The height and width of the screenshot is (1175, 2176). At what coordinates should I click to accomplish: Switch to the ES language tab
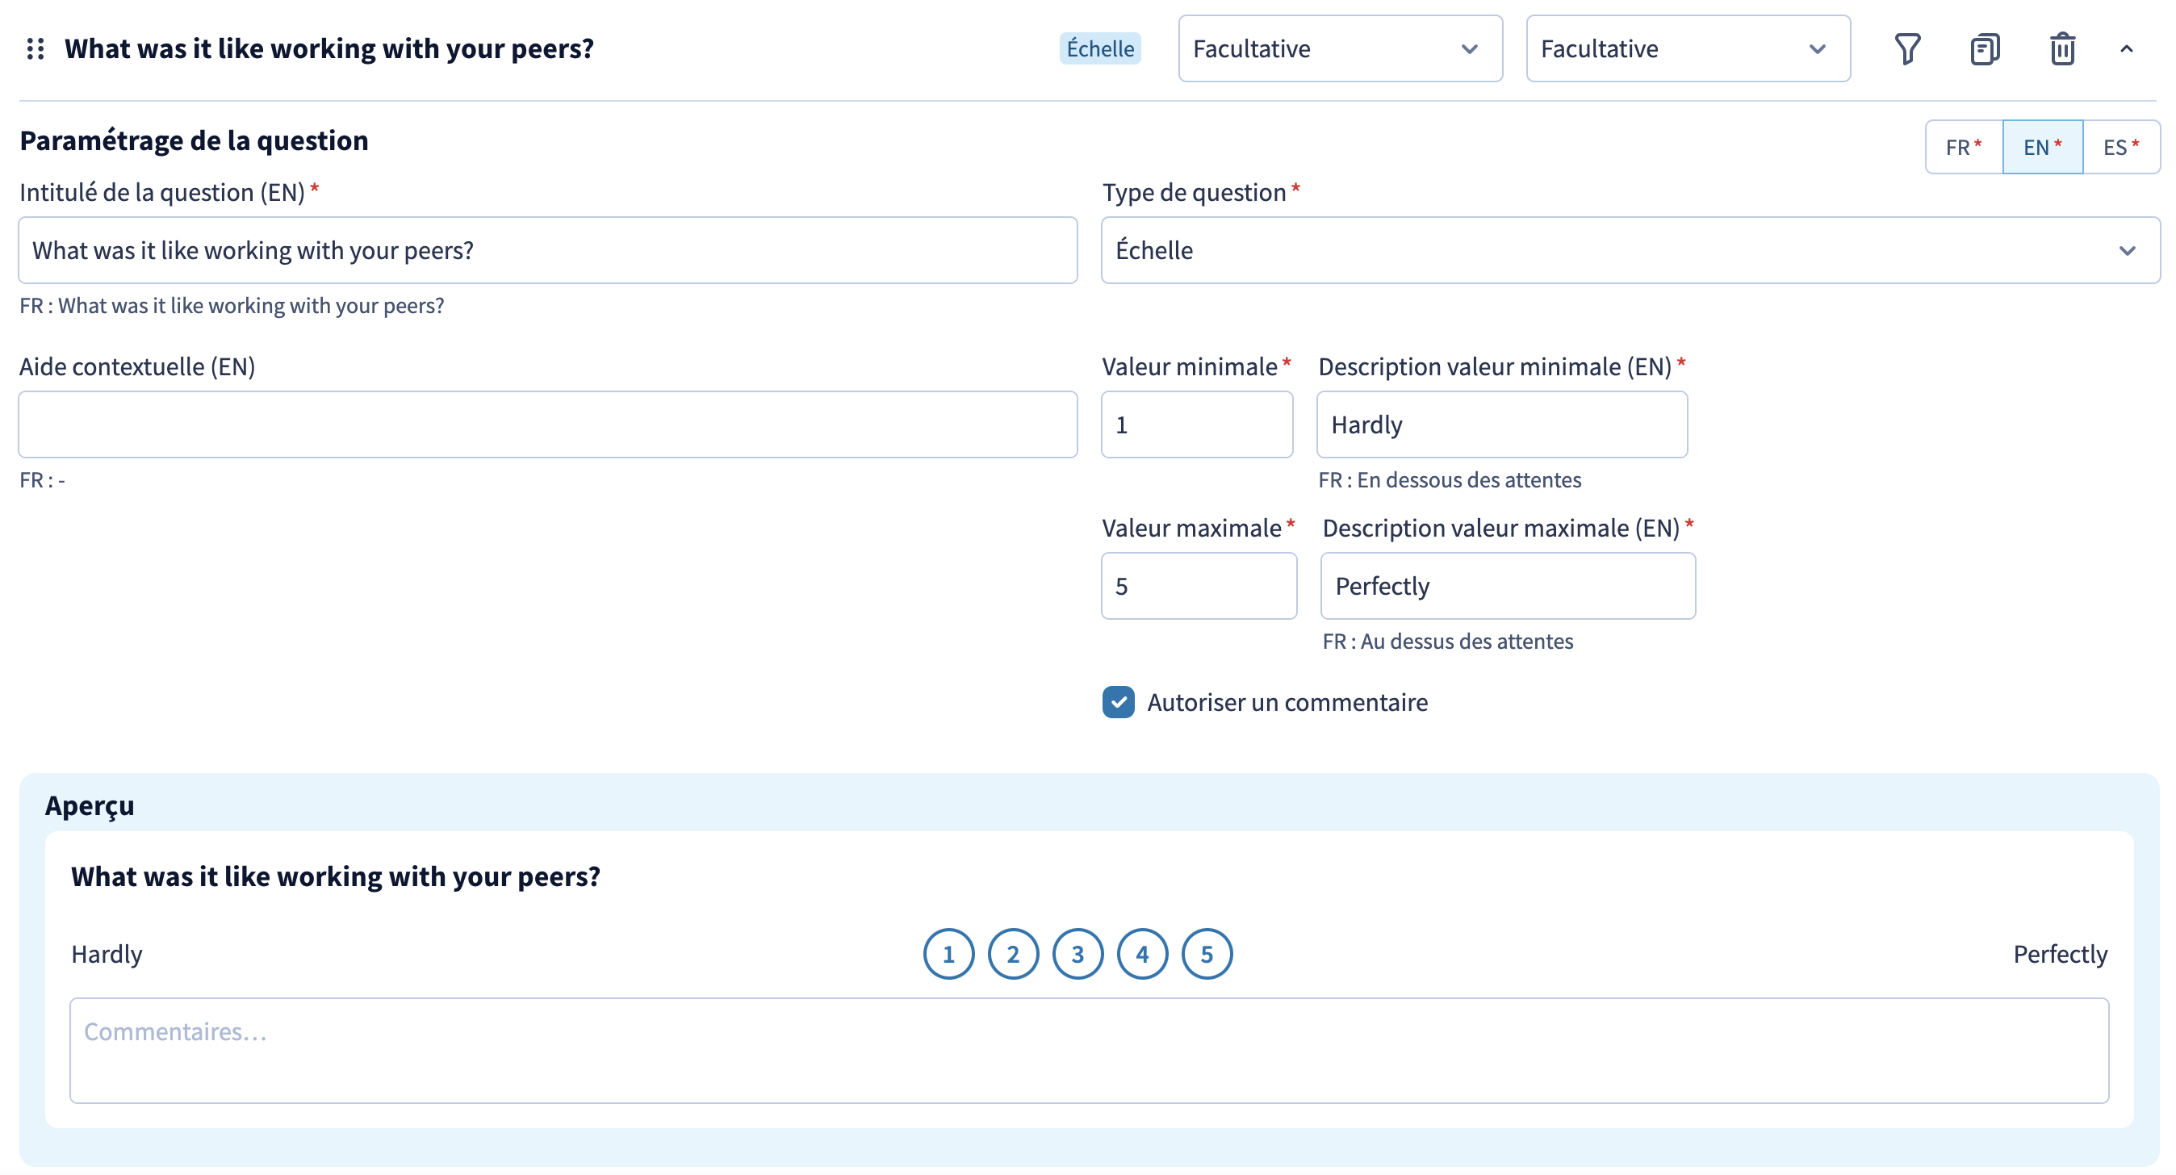tap(2121, 147)
